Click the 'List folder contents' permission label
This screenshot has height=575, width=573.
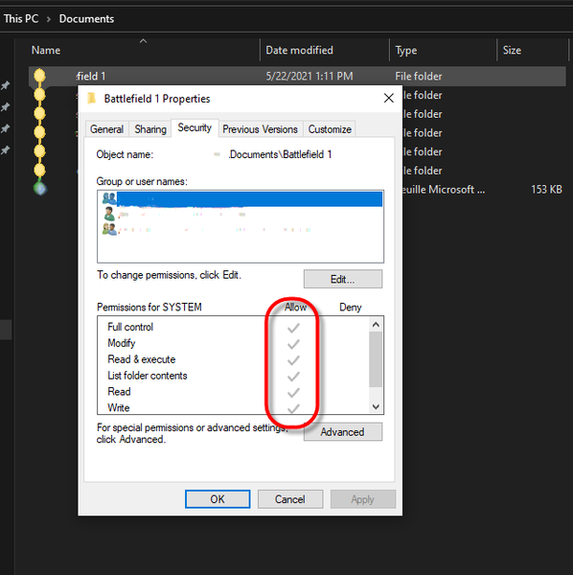(x=148, y=376)
